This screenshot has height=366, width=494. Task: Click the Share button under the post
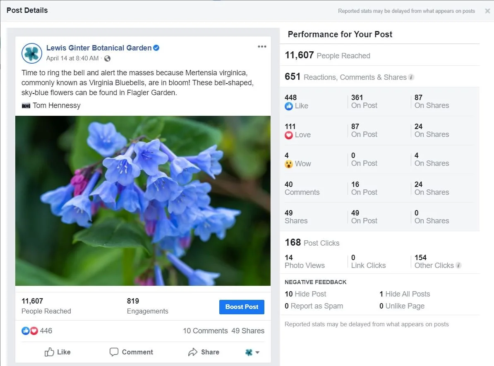pos(204,352)
